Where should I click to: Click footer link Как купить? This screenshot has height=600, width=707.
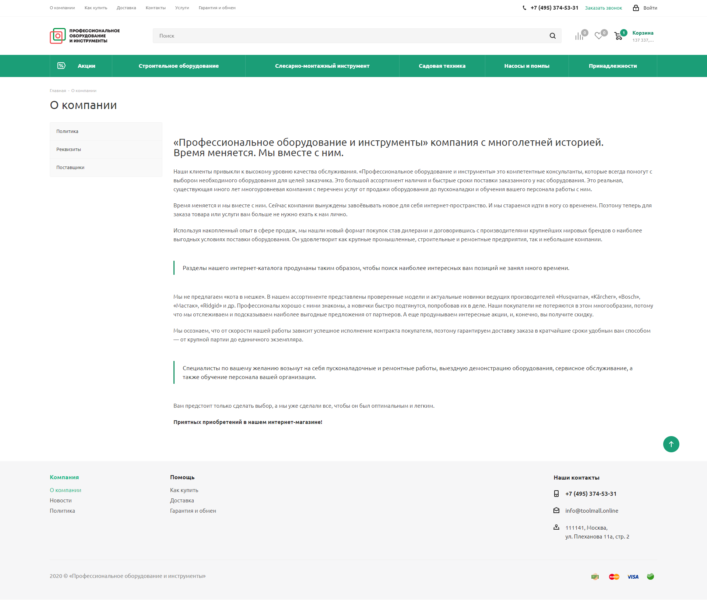(x=184, y=490)
